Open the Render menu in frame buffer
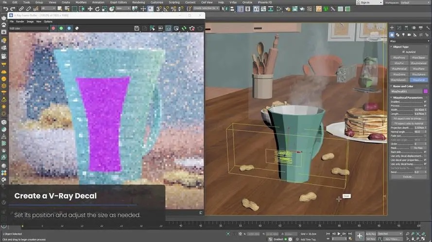Viewport: 432px width, 242px height. pos(20,21)
